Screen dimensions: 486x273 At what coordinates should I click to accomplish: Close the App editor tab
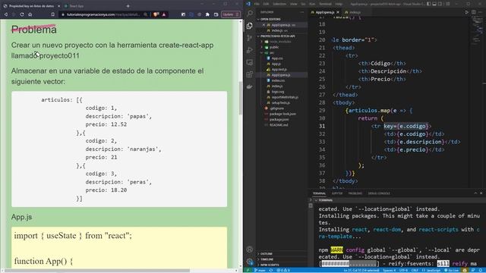click(338, 12)
